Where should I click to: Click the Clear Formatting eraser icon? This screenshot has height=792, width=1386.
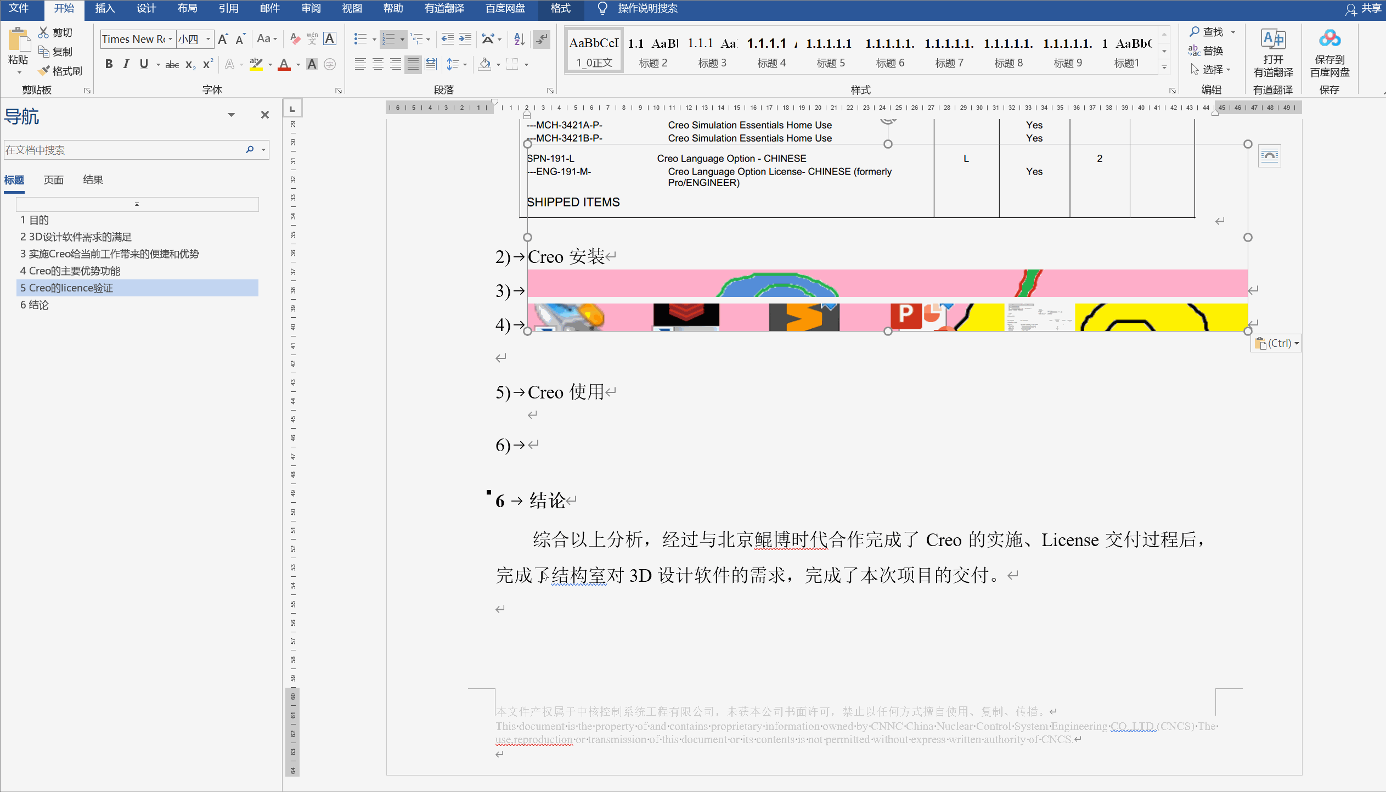[295, 39]
